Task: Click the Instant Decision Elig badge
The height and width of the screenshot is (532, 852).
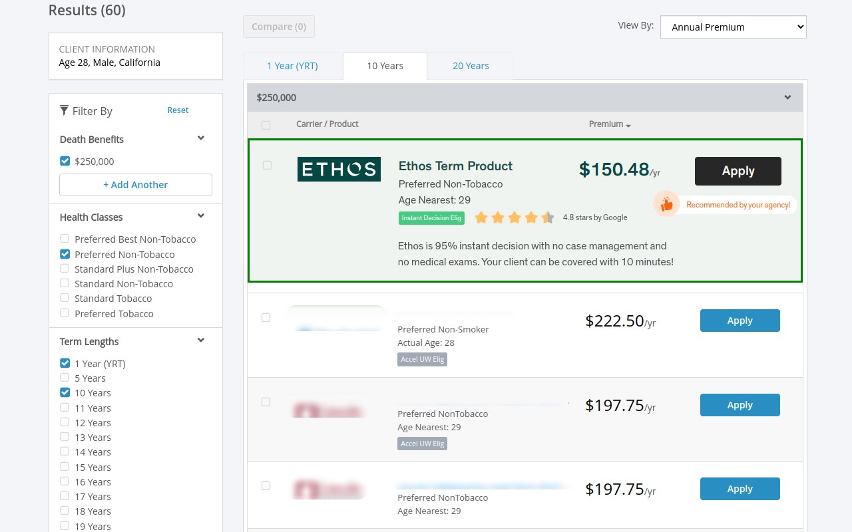Action: [431, 217]
